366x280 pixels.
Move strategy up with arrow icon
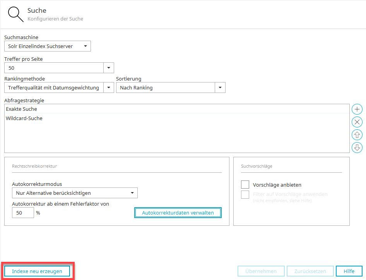click(x=357, y=135)
